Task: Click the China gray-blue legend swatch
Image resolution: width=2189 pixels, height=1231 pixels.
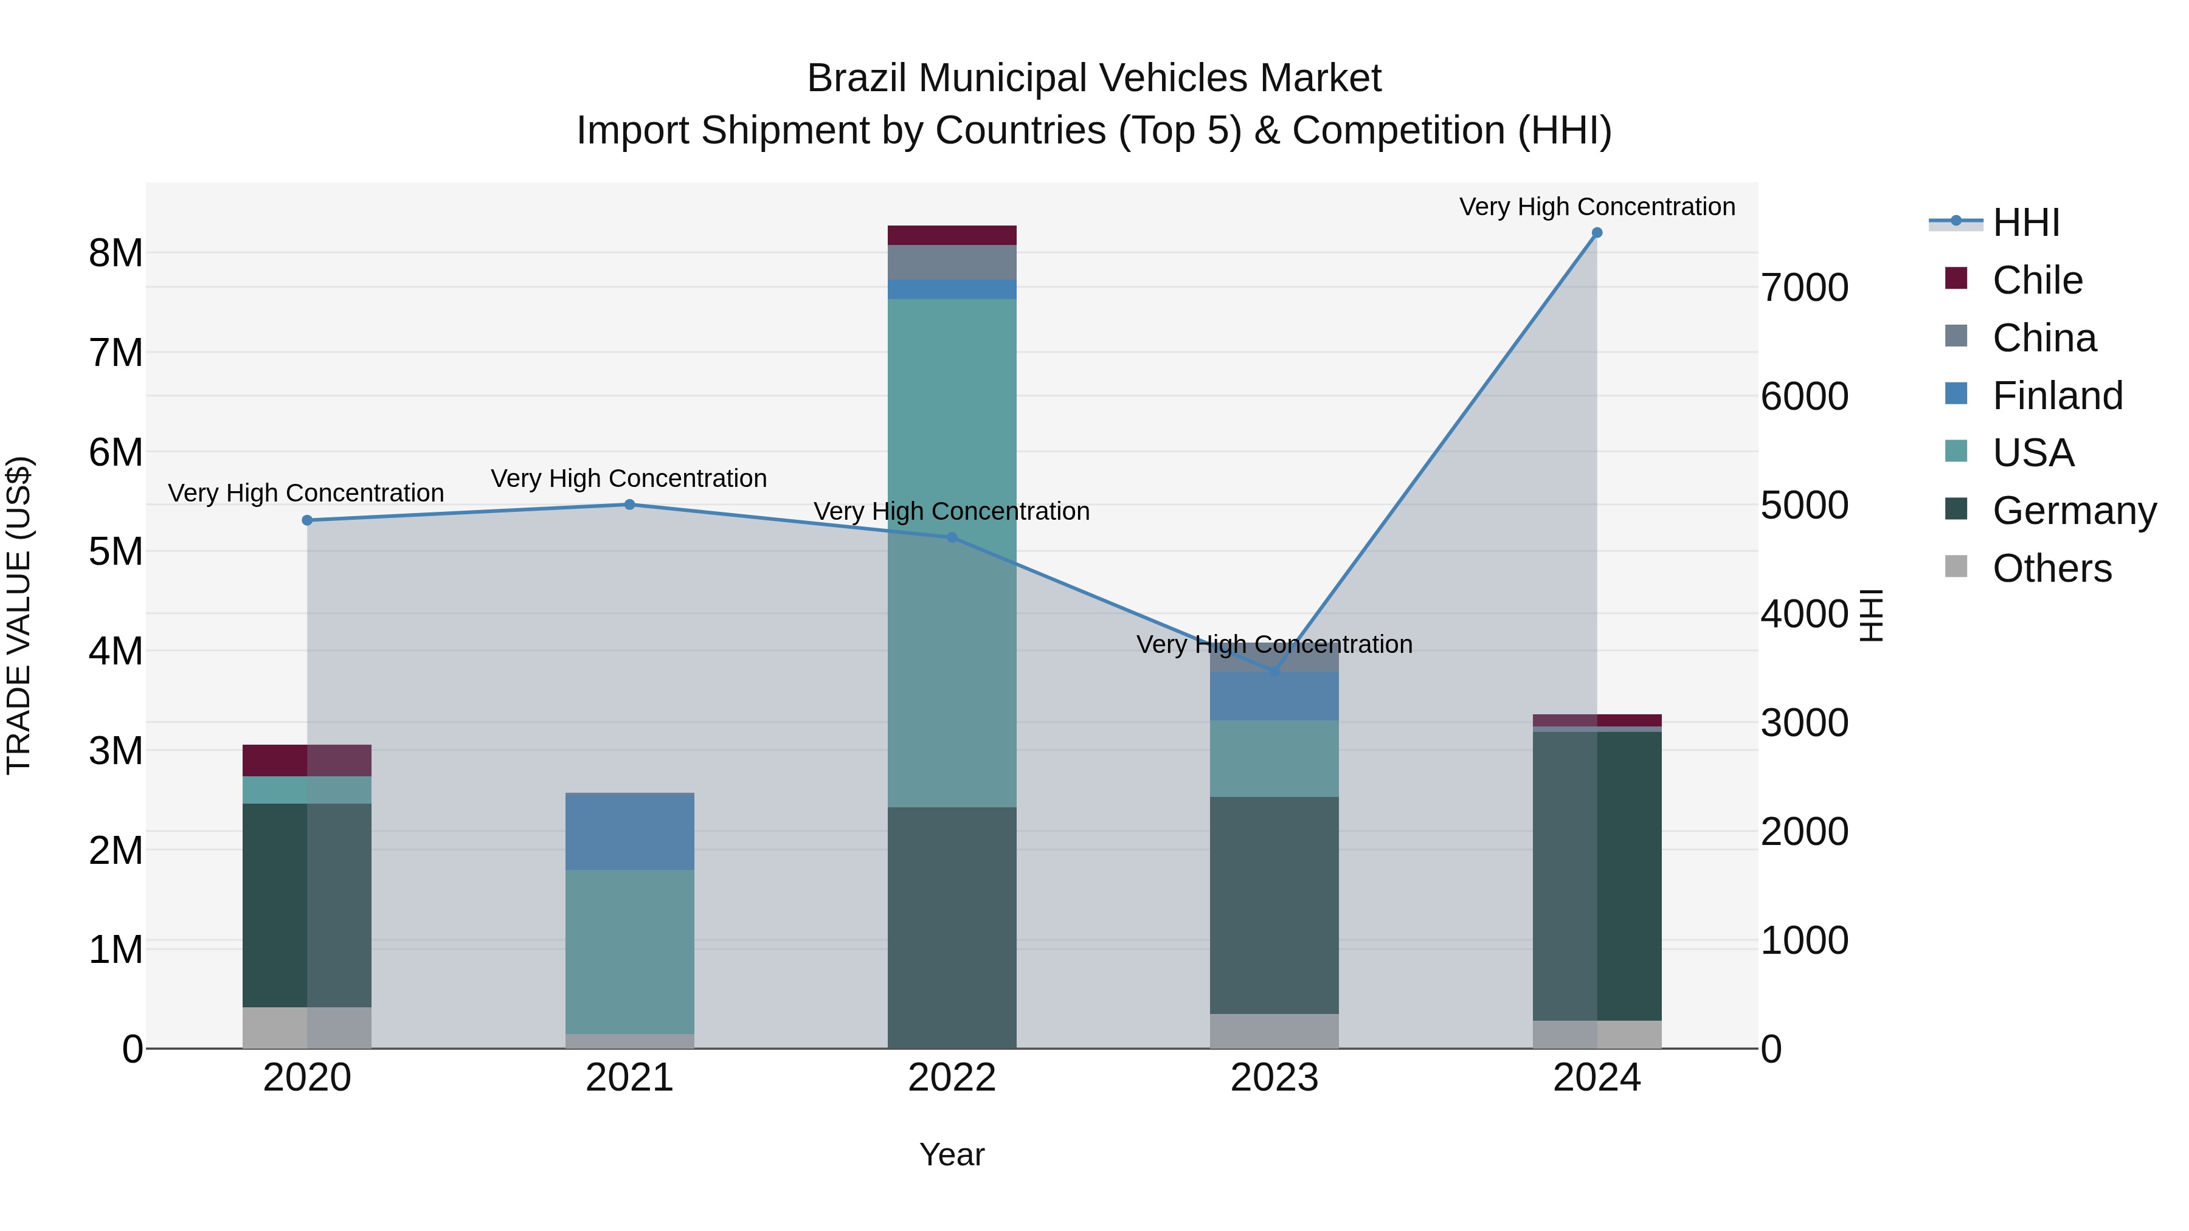Action: tap(1956, 336)
